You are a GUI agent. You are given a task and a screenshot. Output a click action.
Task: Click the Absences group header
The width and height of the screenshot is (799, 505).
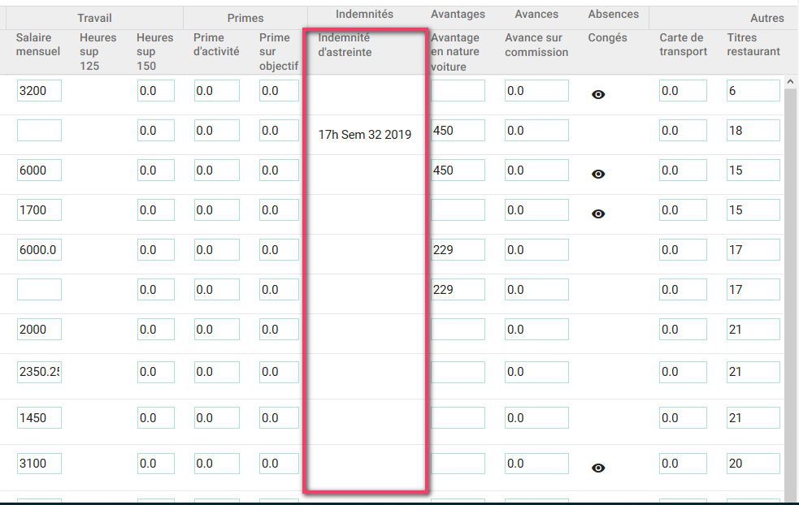pos(613,15)
